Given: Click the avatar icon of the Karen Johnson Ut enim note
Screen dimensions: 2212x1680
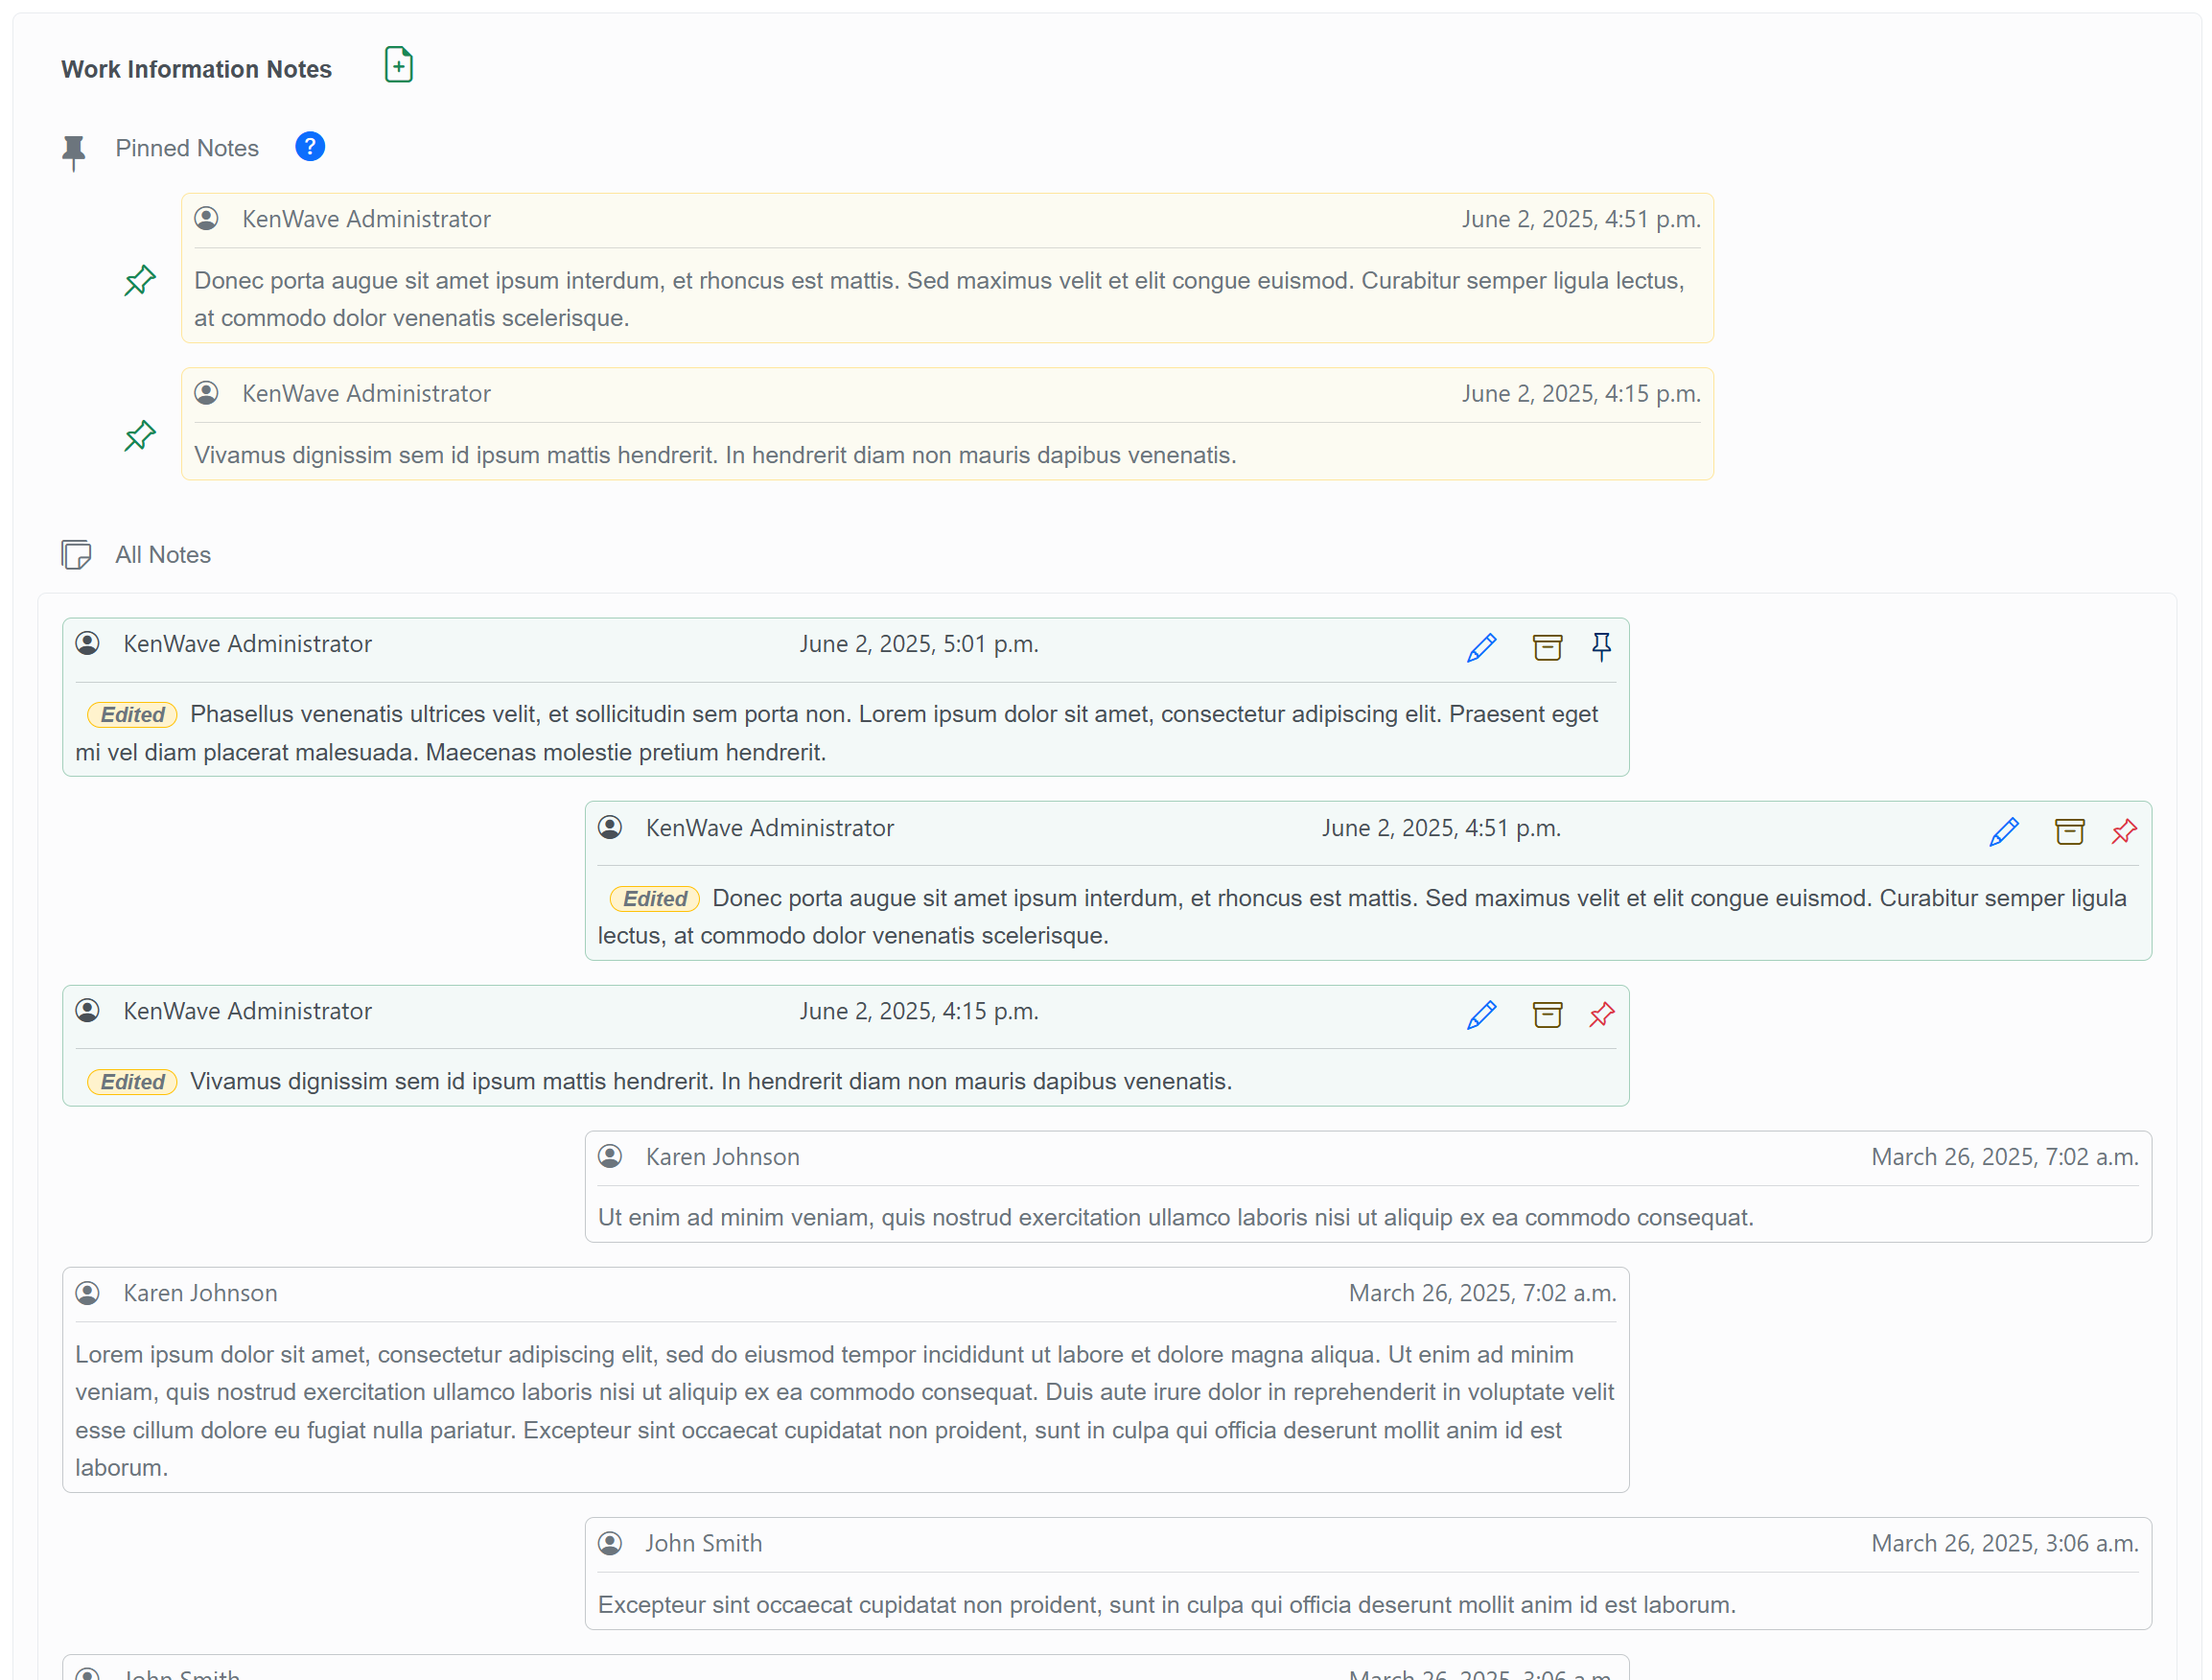Looking at the screenshot, I should [x=610, y=1157].
